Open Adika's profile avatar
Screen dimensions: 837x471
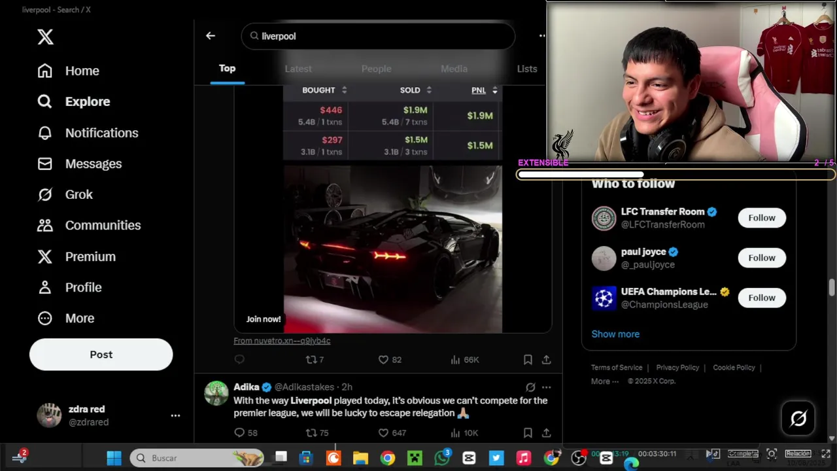click(216, 393)
